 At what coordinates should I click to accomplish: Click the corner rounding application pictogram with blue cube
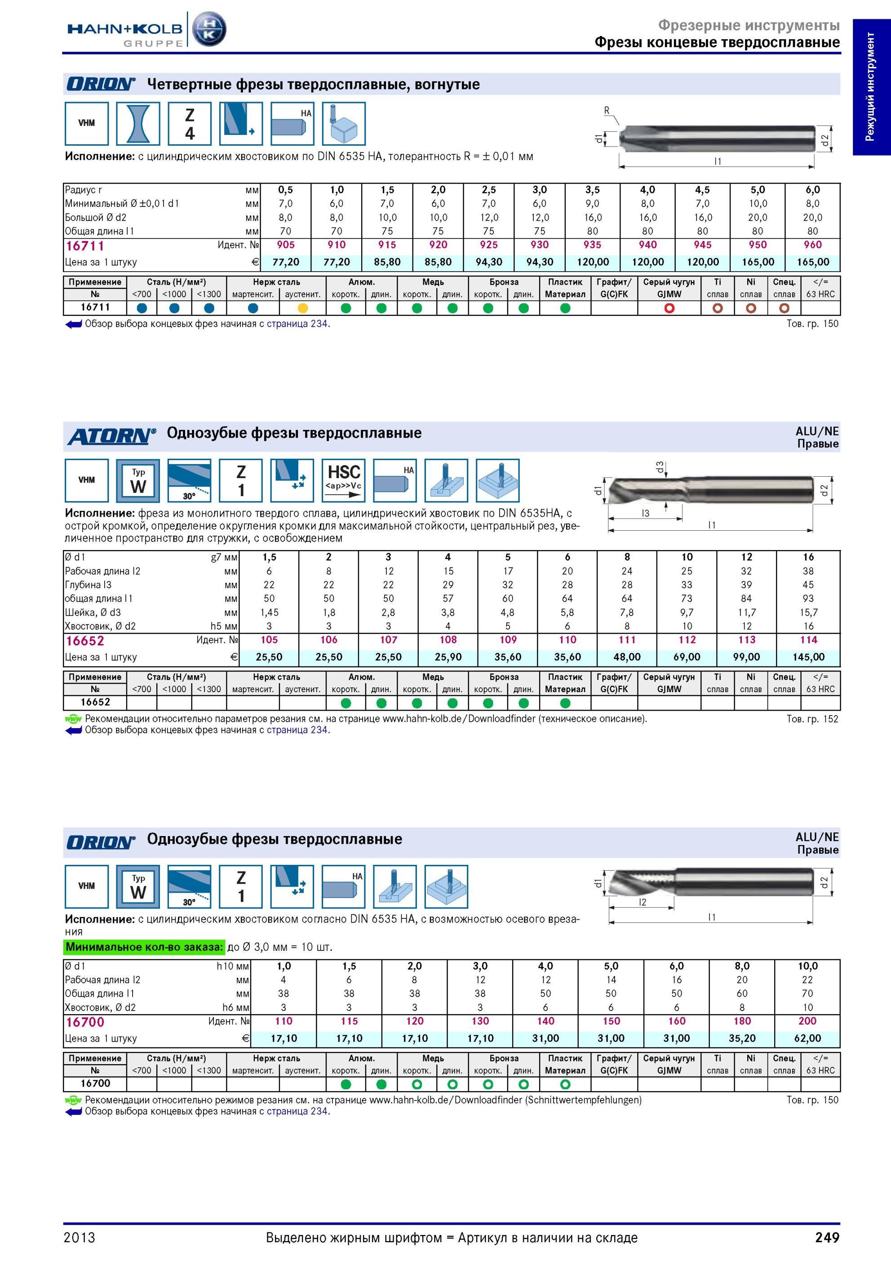[x=344, y=124]
